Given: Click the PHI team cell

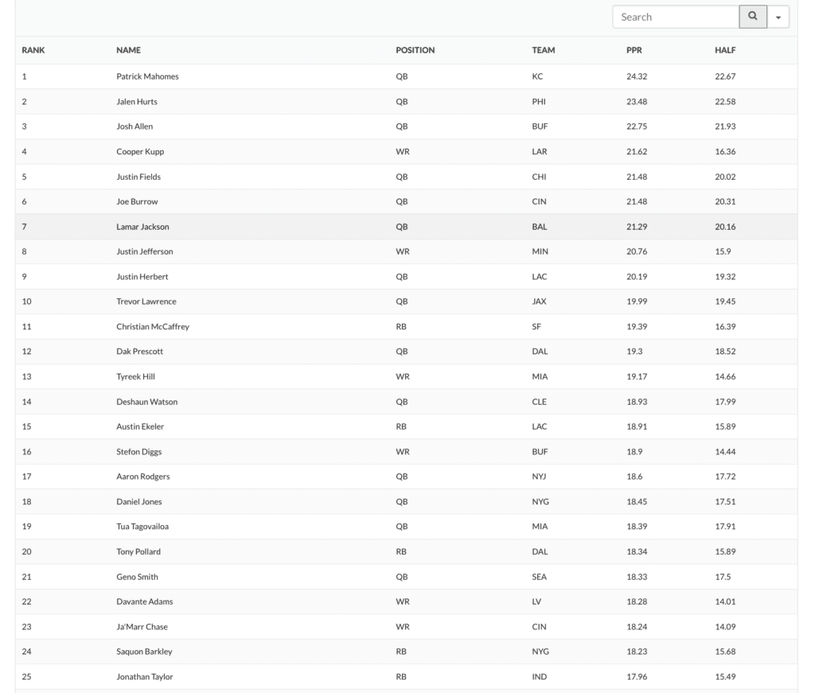Looking at the screenshot, I should click(539, 102).
